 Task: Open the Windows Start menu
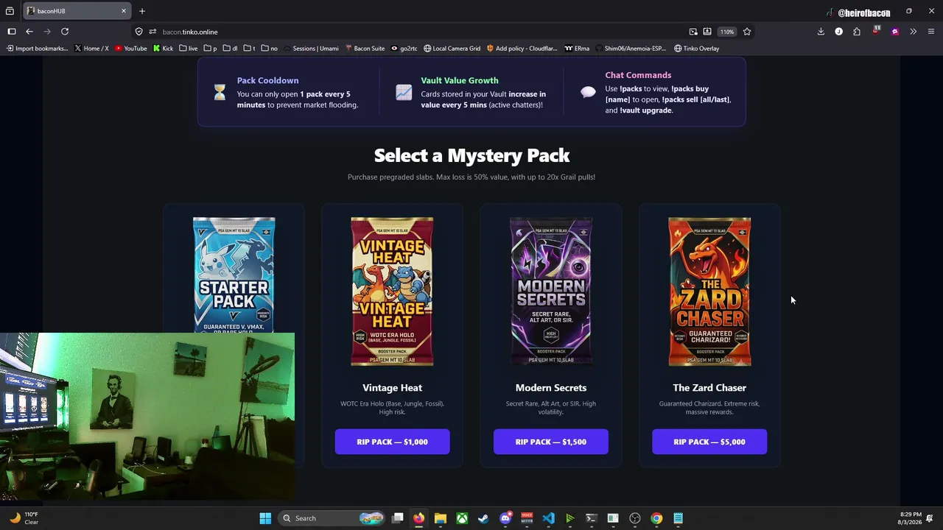[265, 518]
